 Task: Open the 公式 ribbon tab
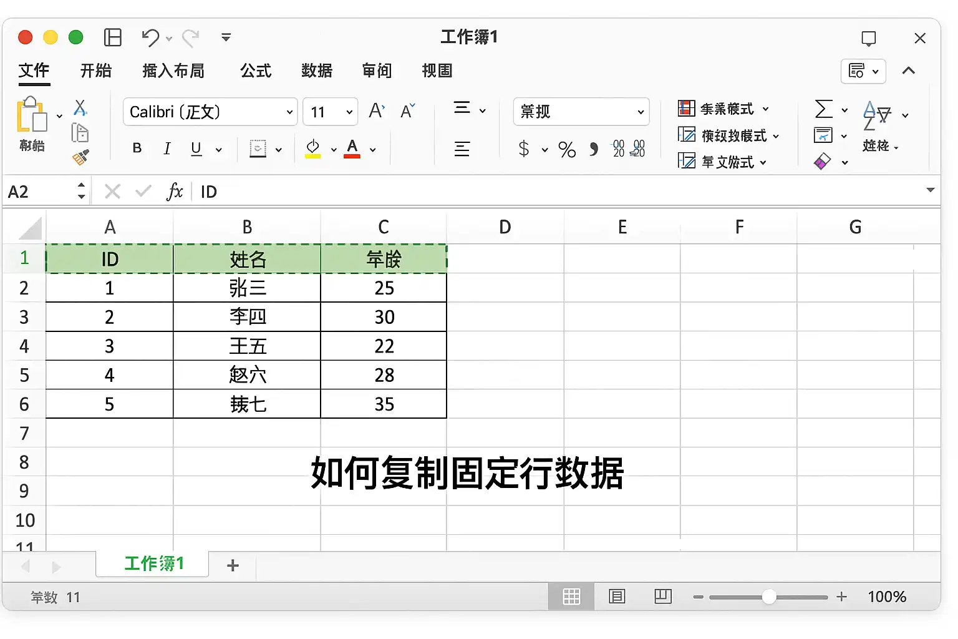[x=256, y=71]
